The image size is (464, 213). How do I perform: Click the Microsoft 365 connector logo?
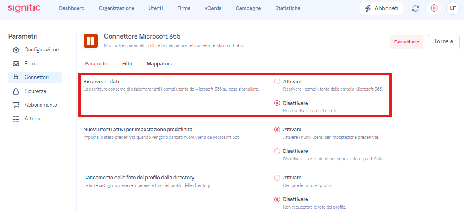(91, 41)
